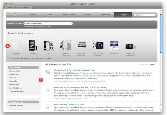
Task: Select the Support navigation tab
Action: 123,14
